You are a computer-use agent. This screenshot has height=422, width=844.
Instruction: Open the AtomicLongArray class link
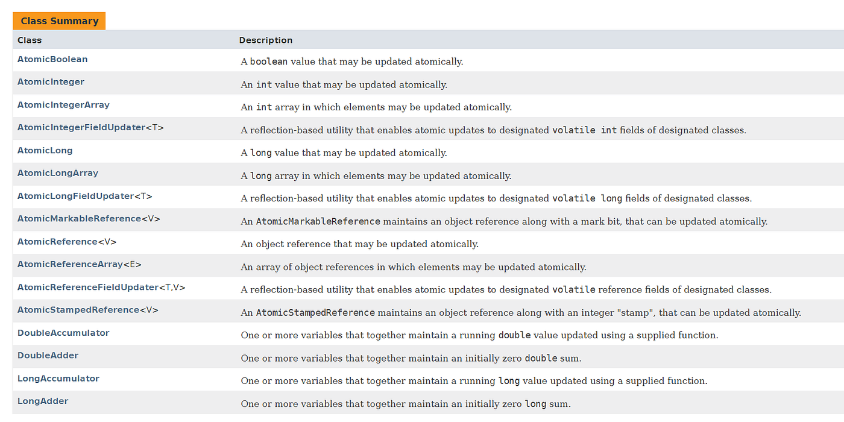pyautogui.click(x=58, y=173)
